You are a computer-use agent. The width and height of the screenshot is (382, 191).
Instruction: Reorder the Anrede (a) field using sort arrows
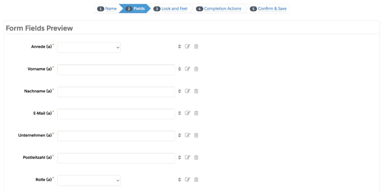click(x=179, y=47)
